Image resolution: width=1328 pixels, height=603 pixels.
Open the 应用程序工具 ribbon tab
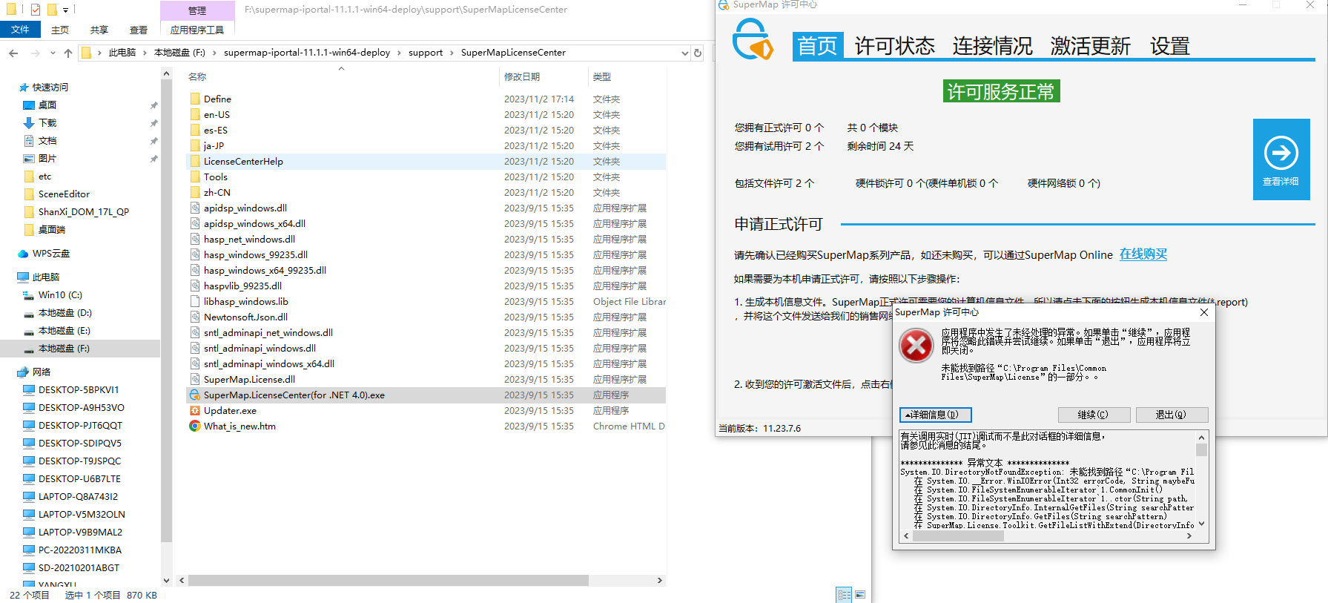(197, 30)
